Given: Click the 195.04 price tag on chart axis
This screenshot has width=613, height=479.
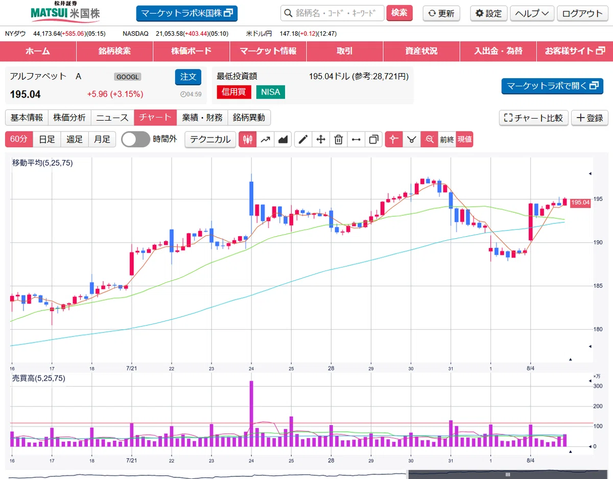Looking at the screenshot, I should tap(580, 202).
